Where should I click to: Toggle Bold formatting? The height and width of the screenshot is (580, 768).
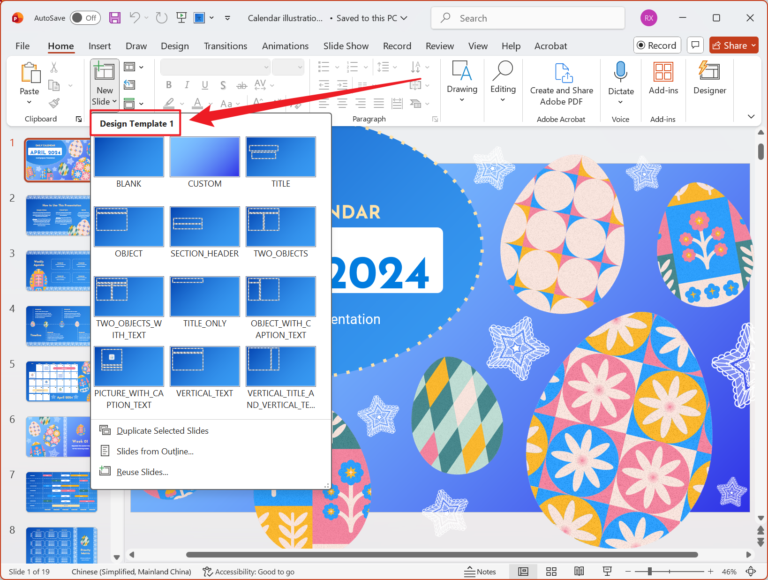click(x=169, y=85)
